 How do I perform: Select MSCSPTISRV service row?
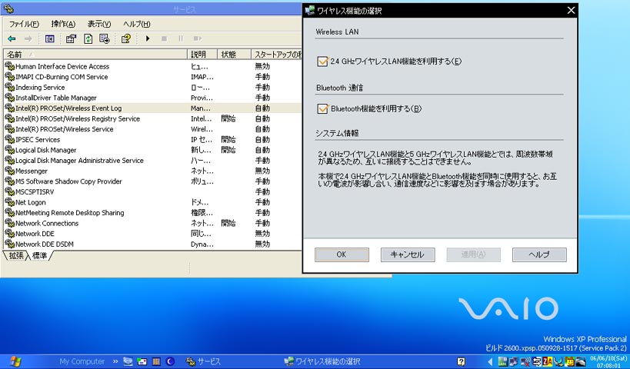(x=152, y=191)
